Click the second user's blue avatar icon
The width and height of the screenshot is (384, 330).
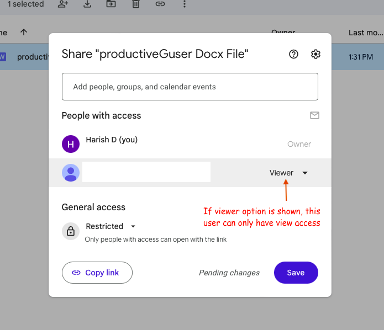tap(71, 173)
